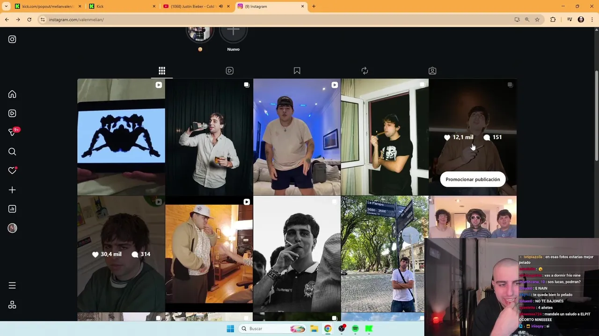Image resolution: width=599 pixels, height=336 pixels.
Task: Open File Explorer from taskbar
Action: (x=314, y=329)
